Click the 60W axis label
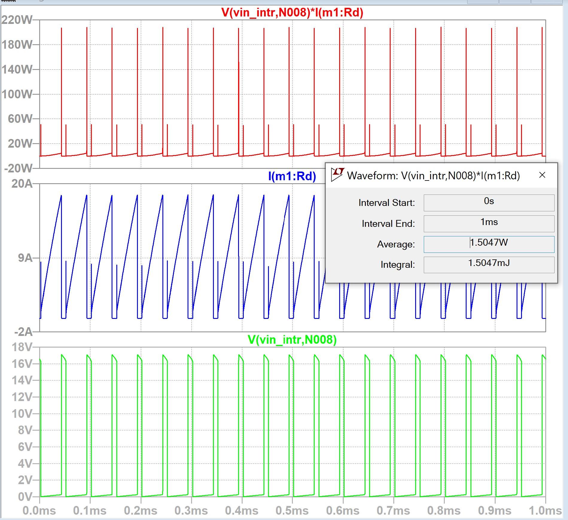 (x=20, y=119)
